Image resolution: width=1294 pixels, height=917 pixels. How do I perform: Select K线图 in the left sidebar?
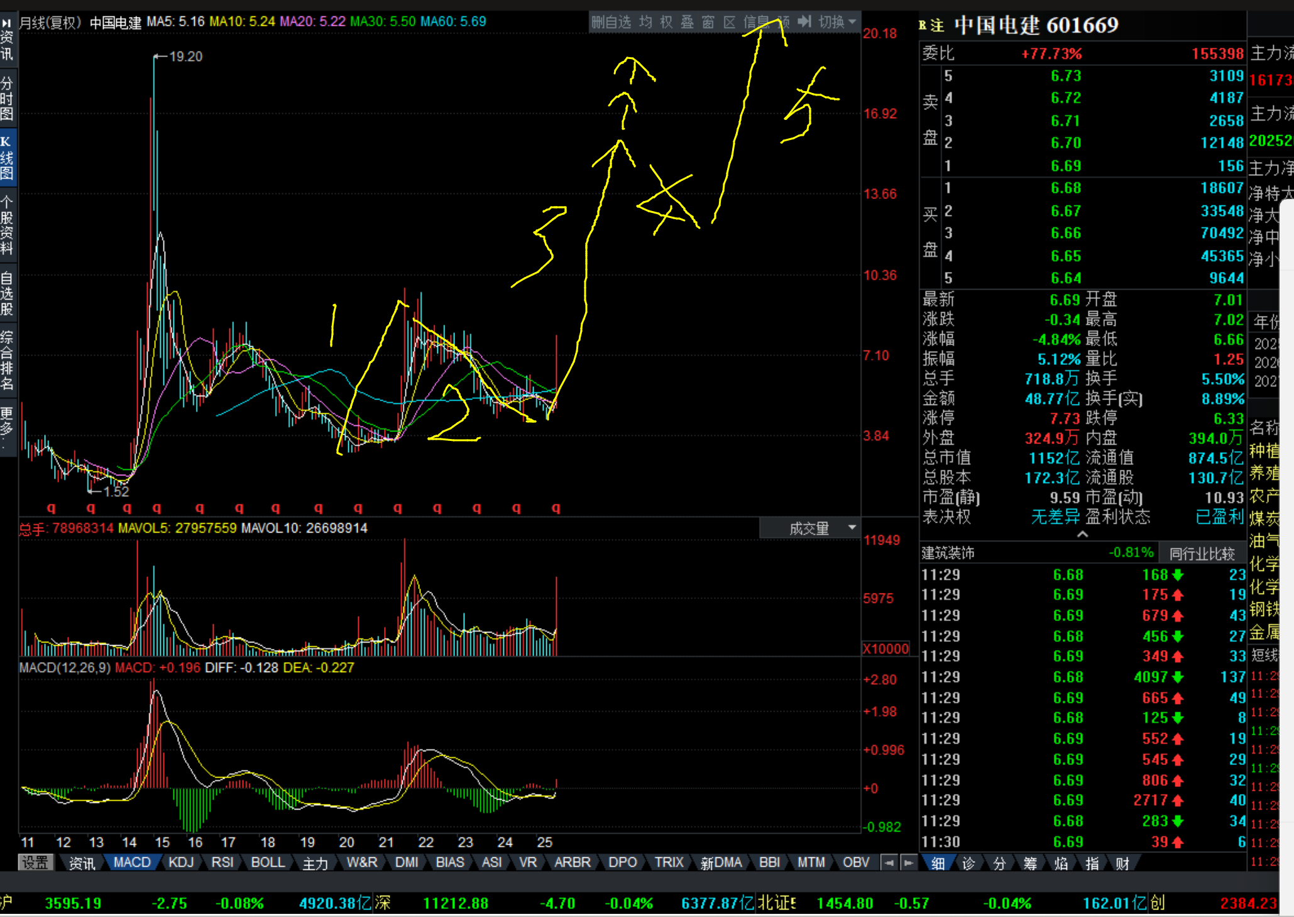(7, 158)
